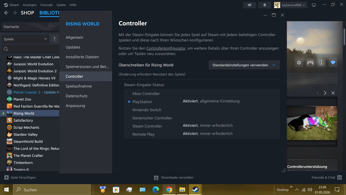Click the Steam logo in the menu bar
346x195 pixels.
click(x=6, y=5)
